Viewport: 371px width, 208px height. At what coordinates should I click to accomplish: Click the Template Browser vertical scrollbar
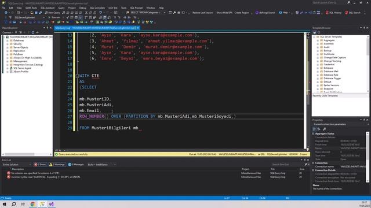(x=368, y=64)
